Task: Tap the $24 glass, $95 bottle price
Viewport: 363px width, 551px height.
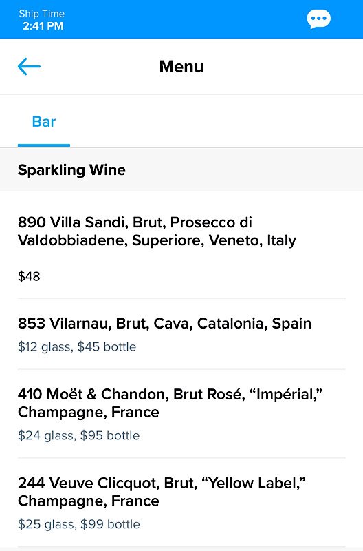Action: coord(78,435)
